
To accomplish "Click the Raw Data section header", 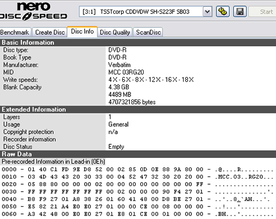I will click(138, 154).
